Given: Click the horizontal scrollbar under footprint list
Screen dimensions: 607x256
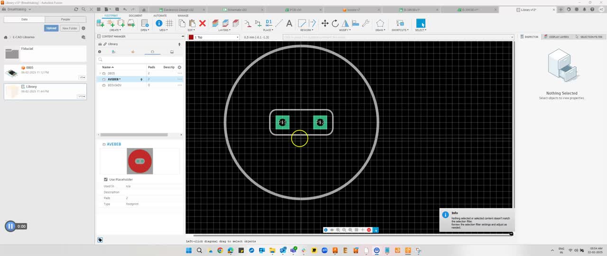Looking at the screenshot, I should pyautogui.click(x=134, y=135).
